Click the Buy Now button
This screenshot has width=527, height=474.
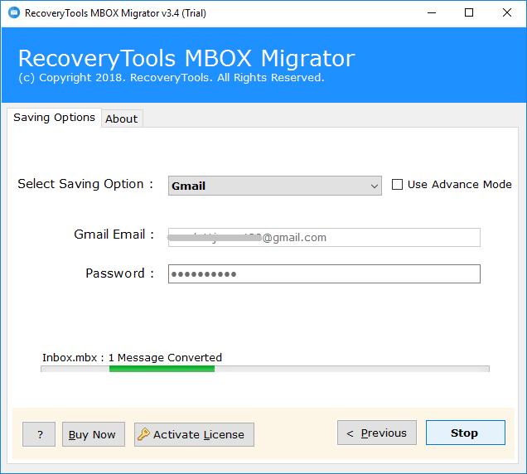[94, 434]
